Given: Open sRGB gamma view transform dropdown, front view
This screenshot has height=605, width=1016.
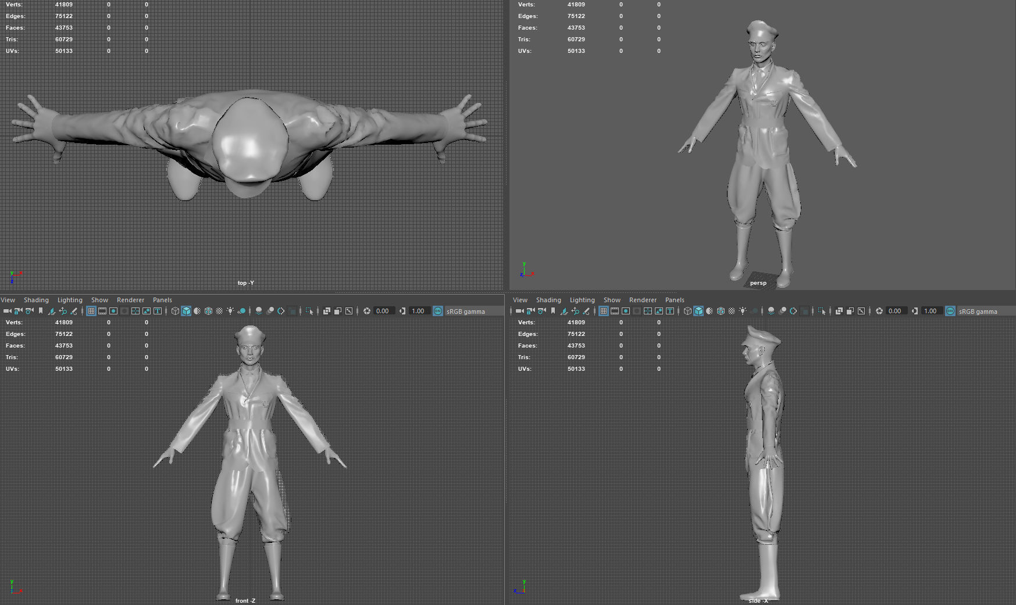Looking at the screenshot, I should click(x=465, y=312).
